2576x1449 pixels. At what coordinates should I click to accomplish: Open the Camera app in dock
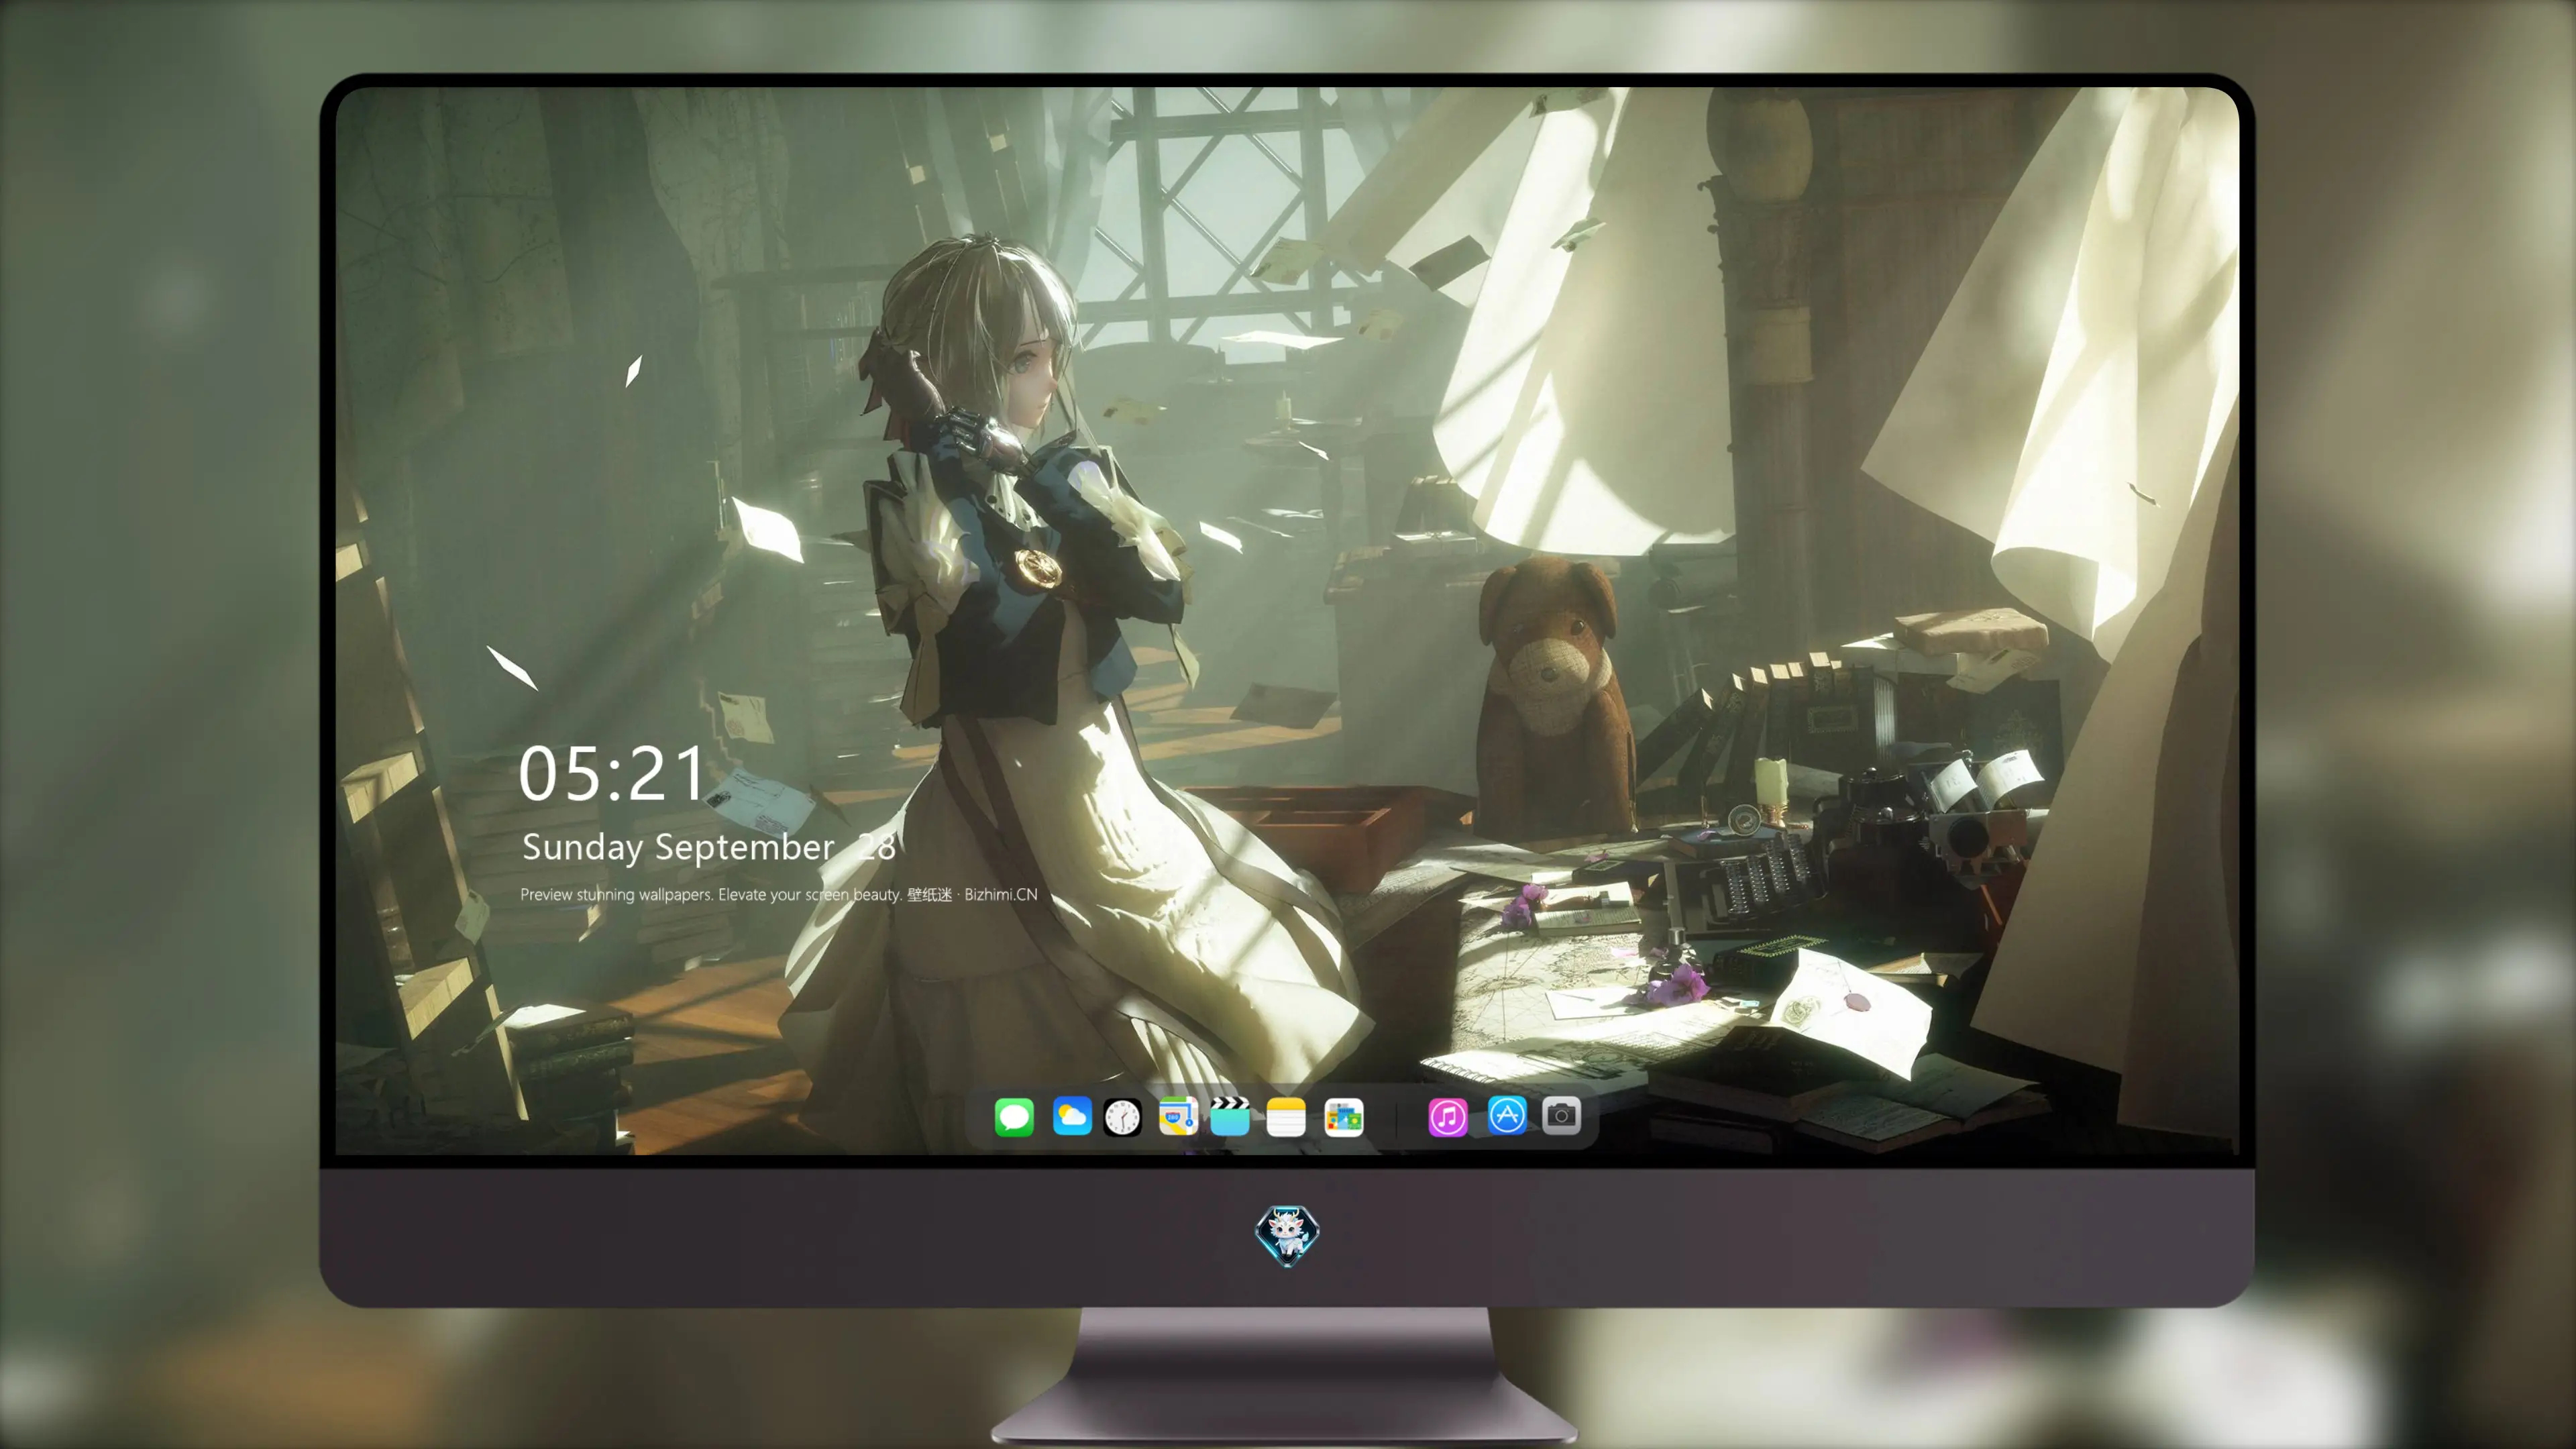coord(1561,1115)
